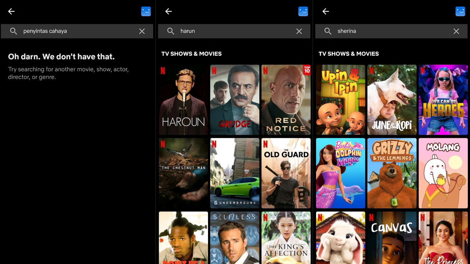Clear the "penyintas cahaya" search query
This screenshot has height=264, width=470.
click(142, 31)
